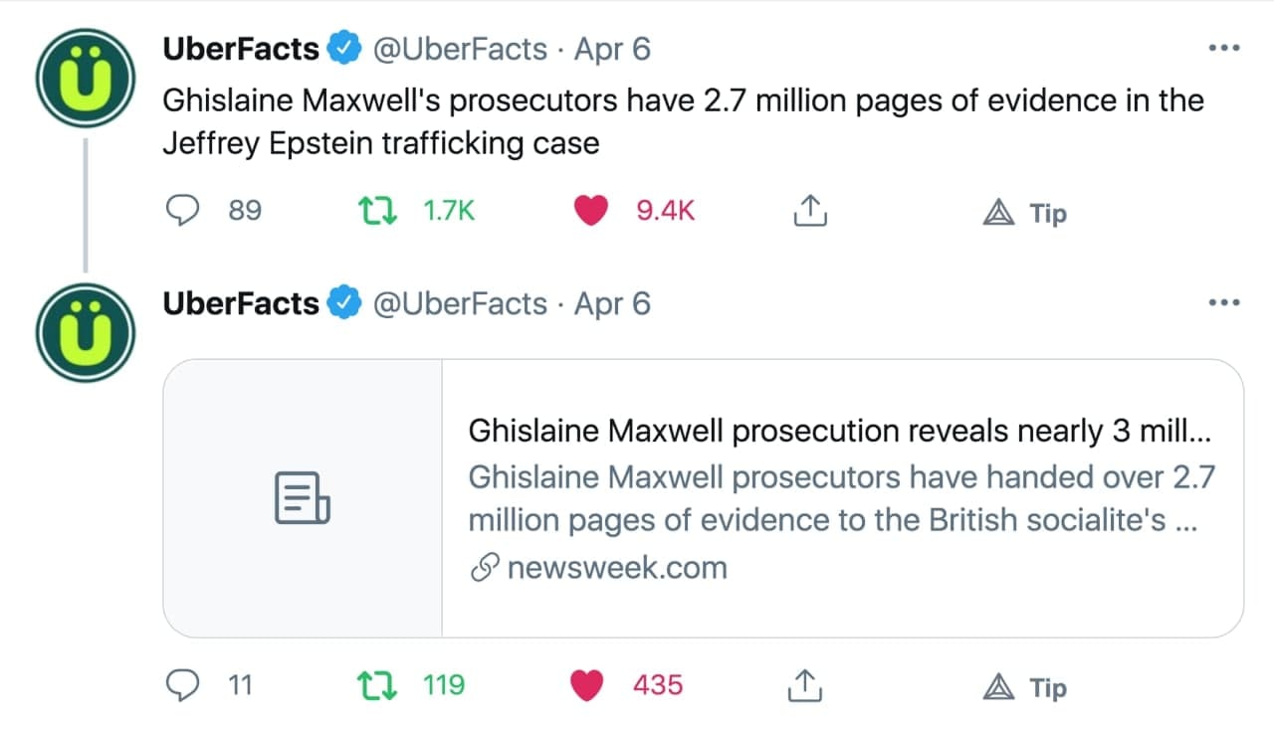Viewport: 1274px width, 733px height.
Task: Open more options for the second tweet
Action: pos(1223,302)
